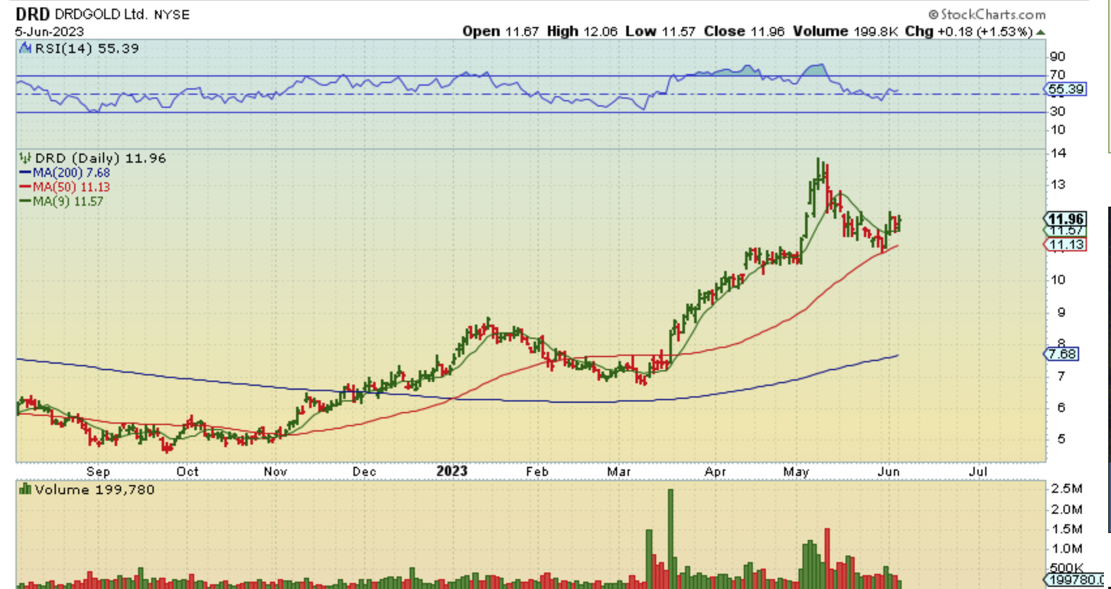Click the green up-triangle beside Chg
Image resolution: width=1111 pixels, height=589 pixels.
click(x=1040, y=32)
